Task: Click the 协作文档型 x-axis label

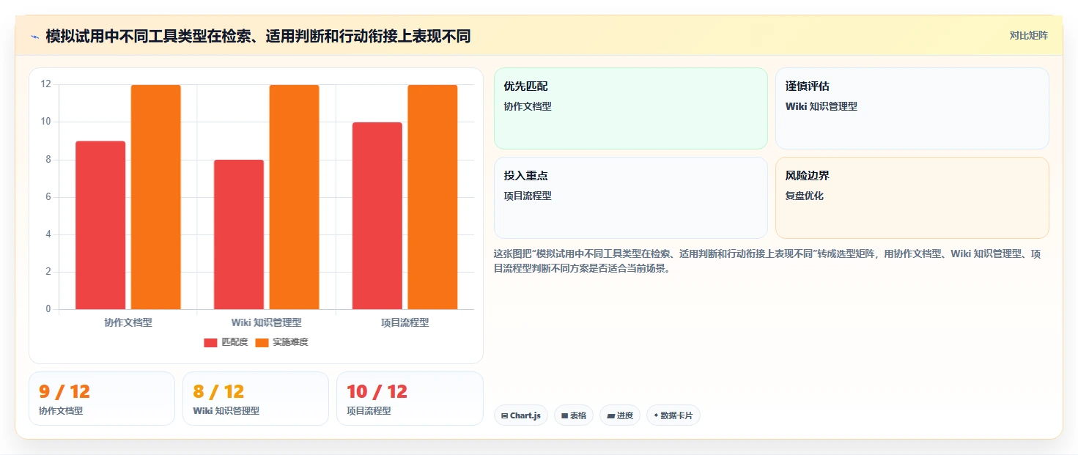Action: tap(128, 322)
